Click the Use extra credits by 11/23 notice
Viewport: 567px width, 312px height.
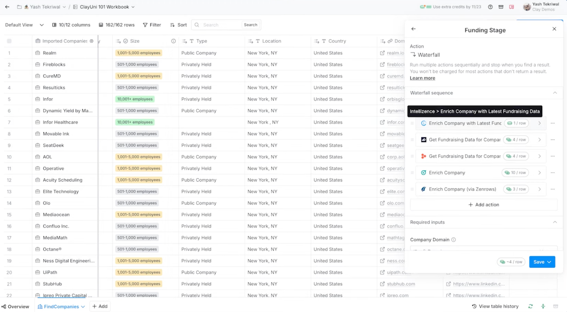pos(457,7)
